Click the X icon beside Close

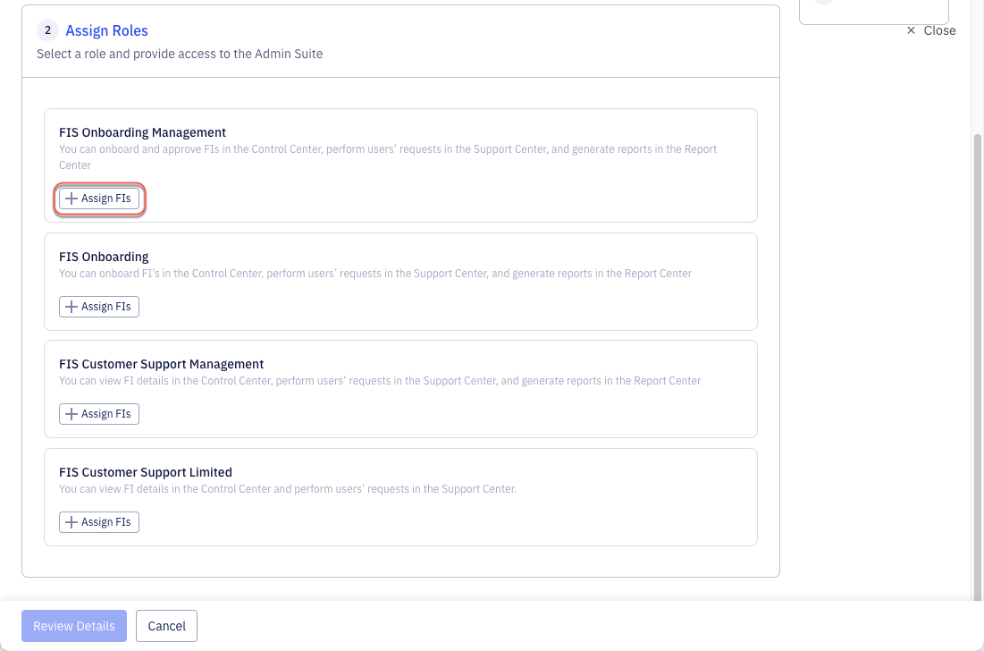(x=910, y=30)
